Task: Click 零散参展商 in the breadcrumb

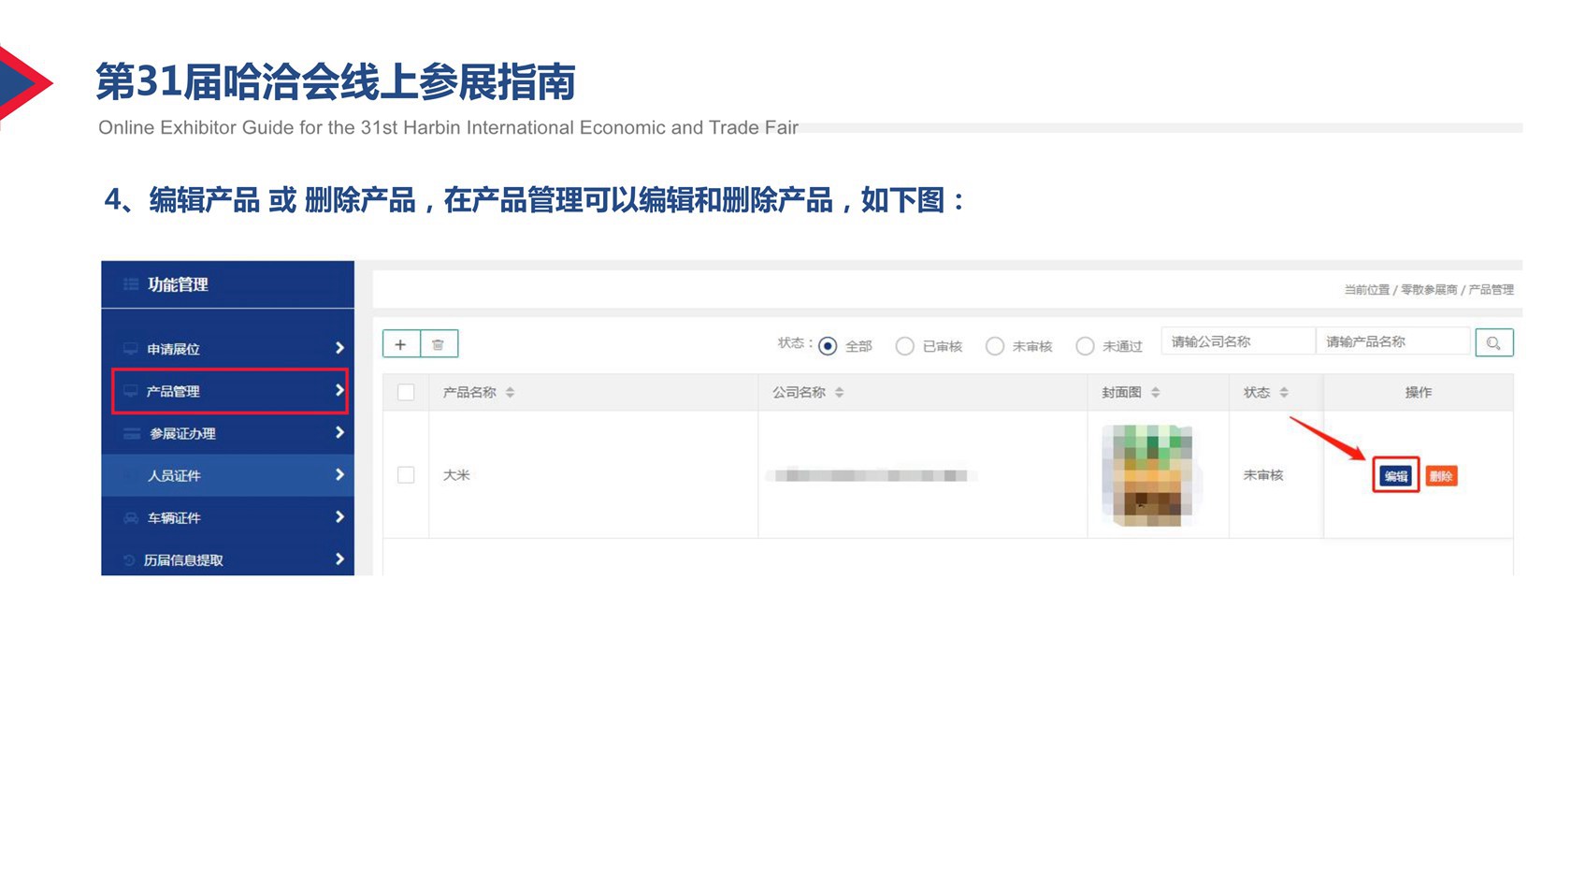Action: [1429, 290]
